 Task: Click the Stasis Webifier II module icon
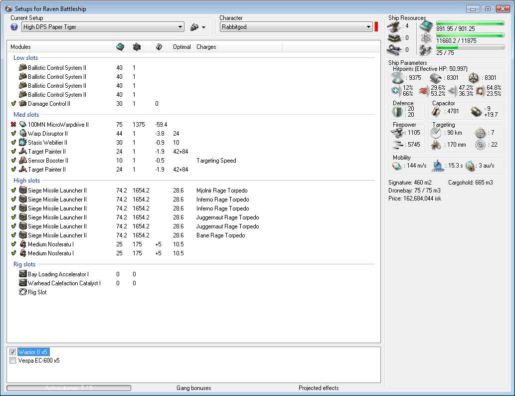22,142
